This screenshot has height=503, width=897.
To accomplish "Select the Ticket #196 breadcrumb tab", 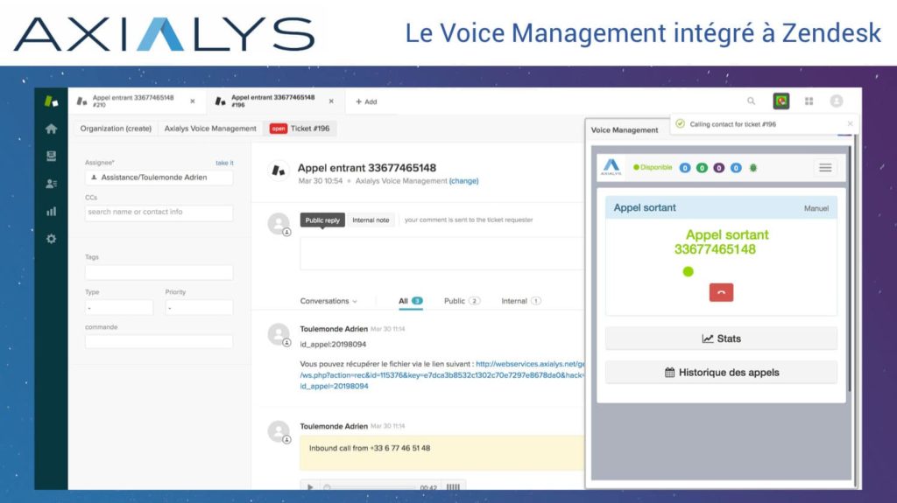I will [300, 129].
